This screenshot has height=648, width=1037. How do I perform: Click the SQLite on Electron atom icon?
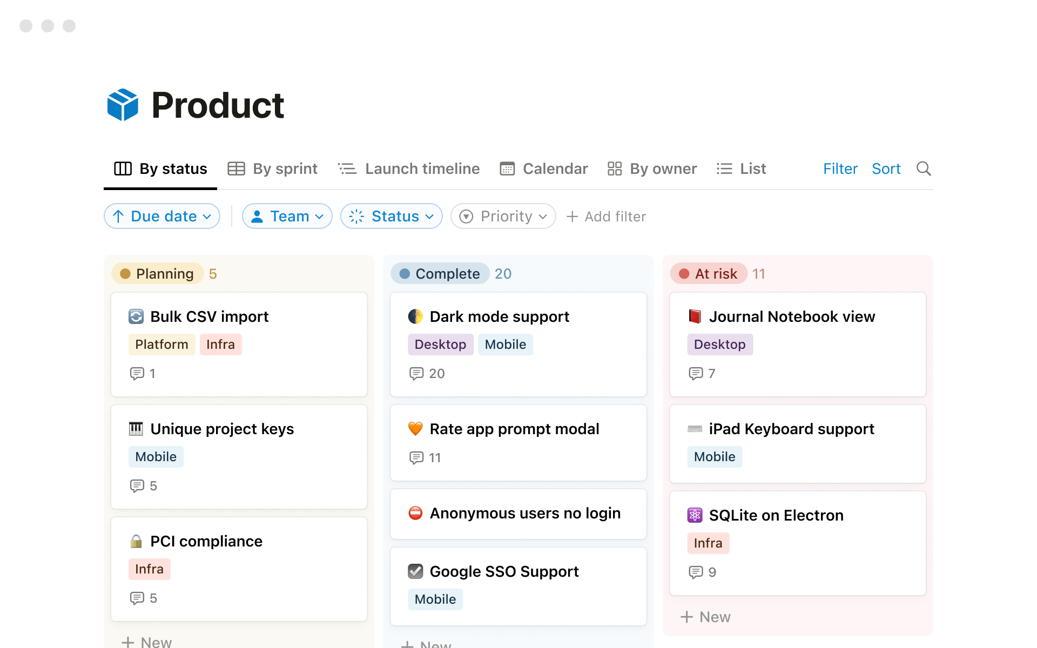[695, 515]
